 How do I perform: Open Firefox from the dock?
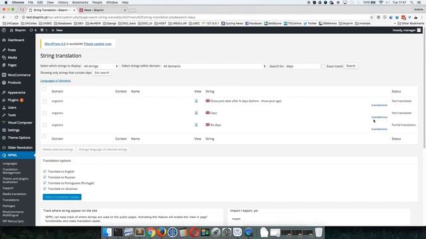click(162, 232)
